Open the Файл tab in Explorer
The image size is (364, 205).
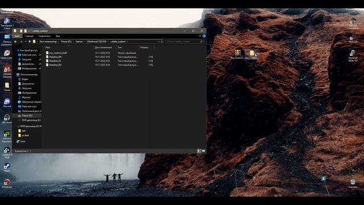tap(17, 36)
